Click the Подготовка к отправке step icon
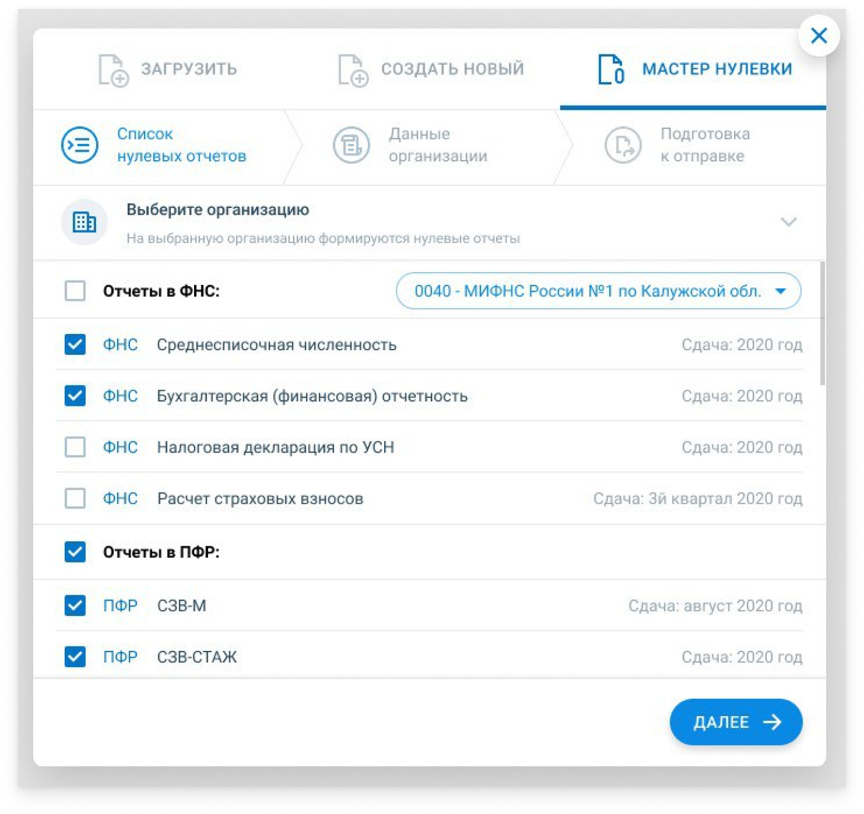The width and height of the screenshot is (864, 814). 623,145
